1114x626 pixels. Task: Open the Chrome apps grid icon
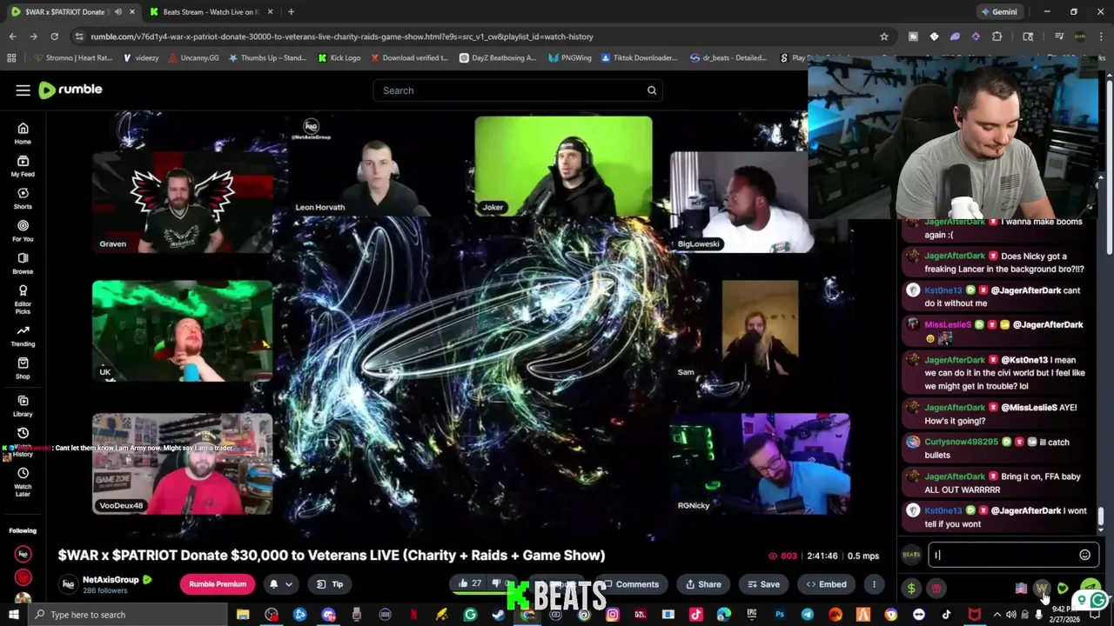[x=11, y=58]
